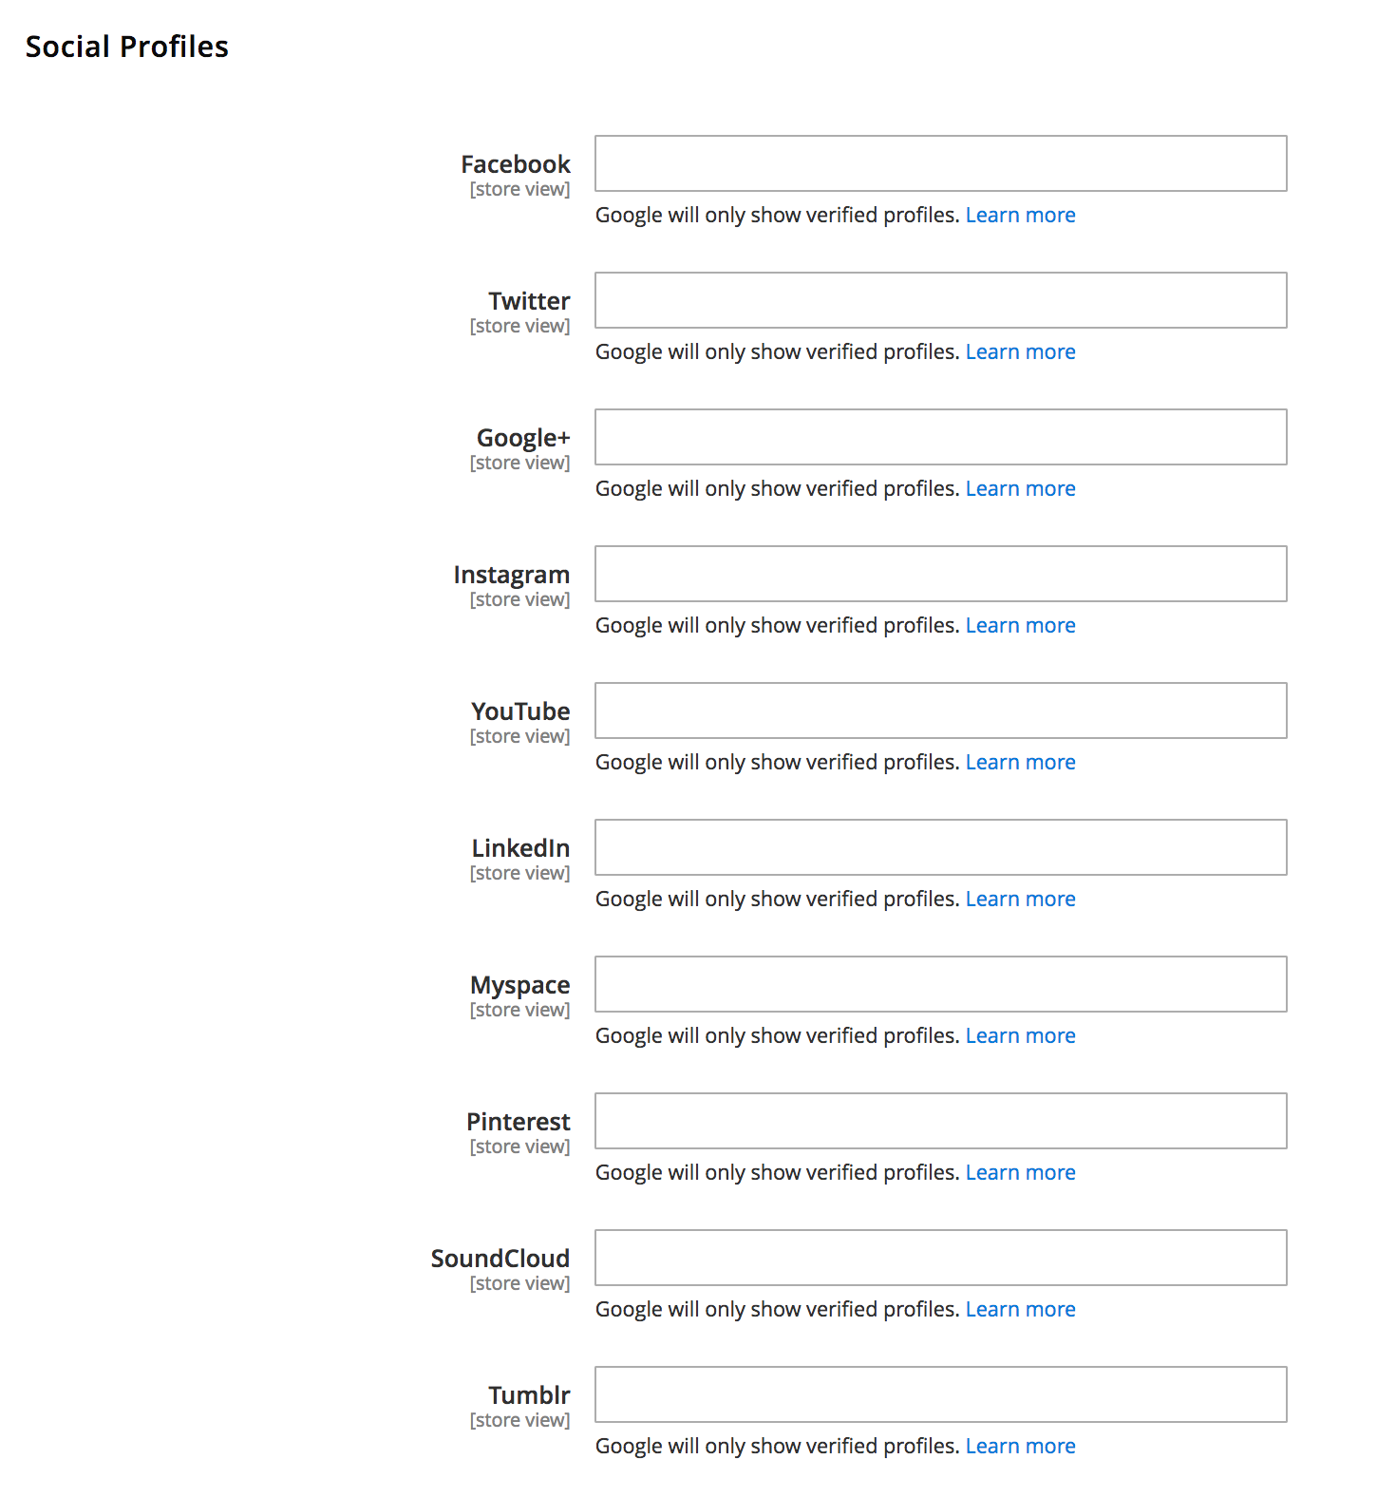Viewport: 1377px width, 1497px height.
Task: Follow Learn more link under SoundCloud
Action: (1020, 1309)
